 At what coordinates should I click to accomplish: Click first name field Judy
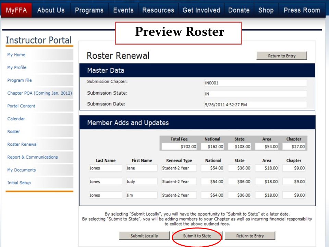pos(142,182)
